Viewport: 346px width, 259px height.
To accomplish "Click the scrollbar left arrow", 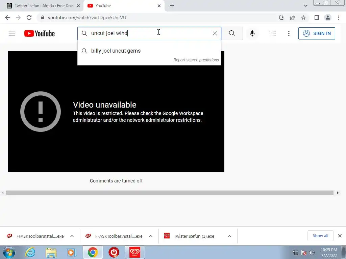I will click(3, 193).
